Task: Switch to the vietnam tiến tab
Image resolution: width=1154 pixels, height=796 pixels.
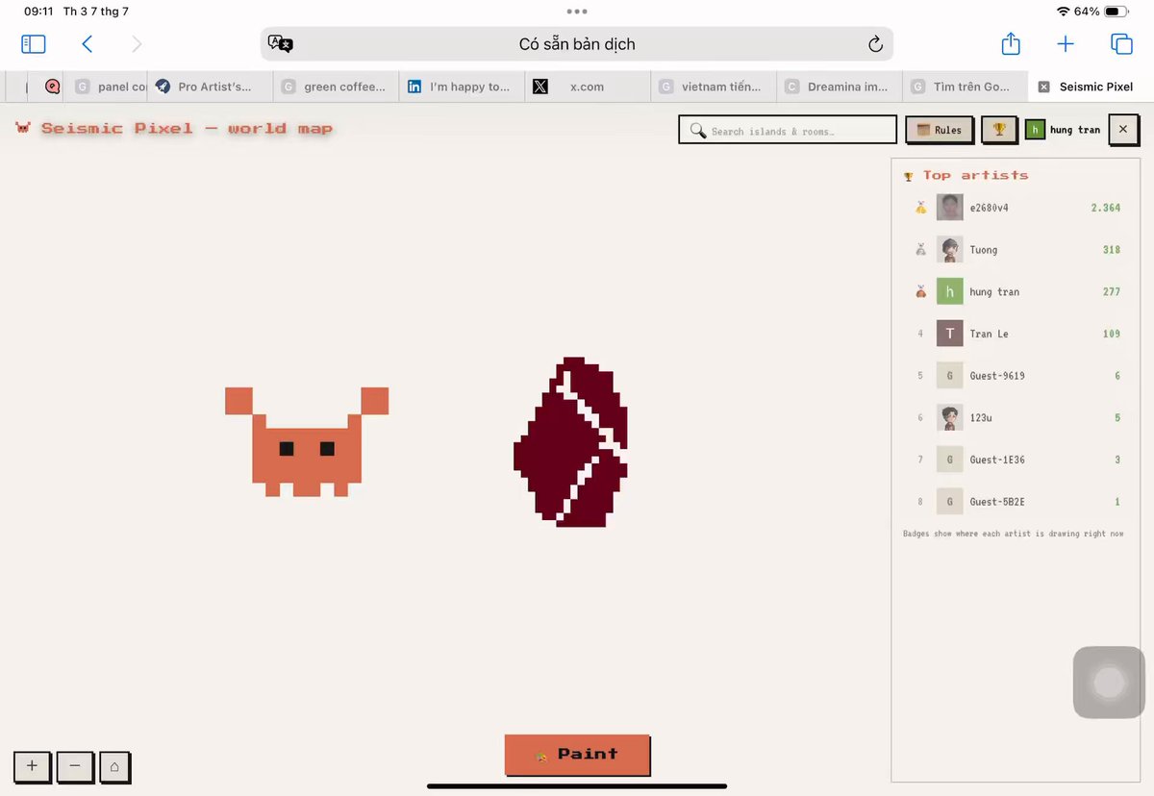Action: point(715,87)
